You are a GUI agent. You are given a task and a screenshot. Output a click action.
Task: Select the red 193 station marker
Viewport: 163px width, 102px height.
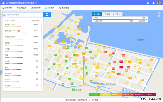(x=113, y=69)
